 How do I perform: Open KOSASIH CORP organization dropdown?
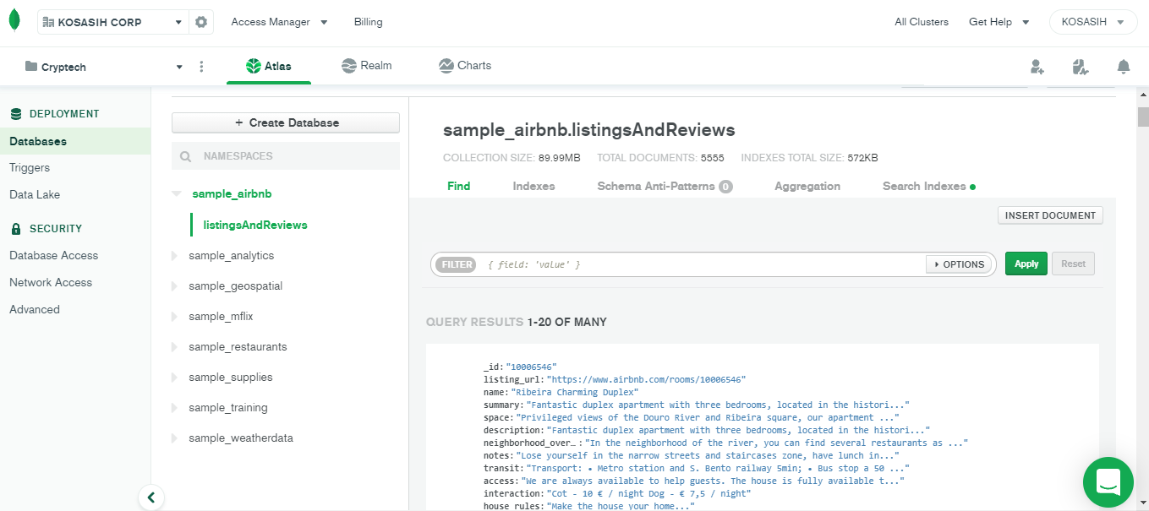tap(113, 22)
